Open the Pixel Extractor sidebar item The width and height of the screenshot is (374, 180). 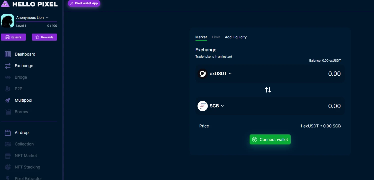(28, 178)
